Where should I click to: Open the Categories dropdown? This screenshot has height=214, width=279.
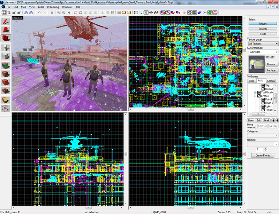[x=263, y=135]
